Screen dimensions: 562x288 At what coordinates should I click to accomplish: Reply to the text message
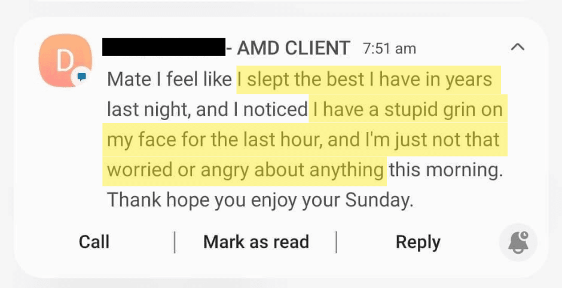coord(418,243)
